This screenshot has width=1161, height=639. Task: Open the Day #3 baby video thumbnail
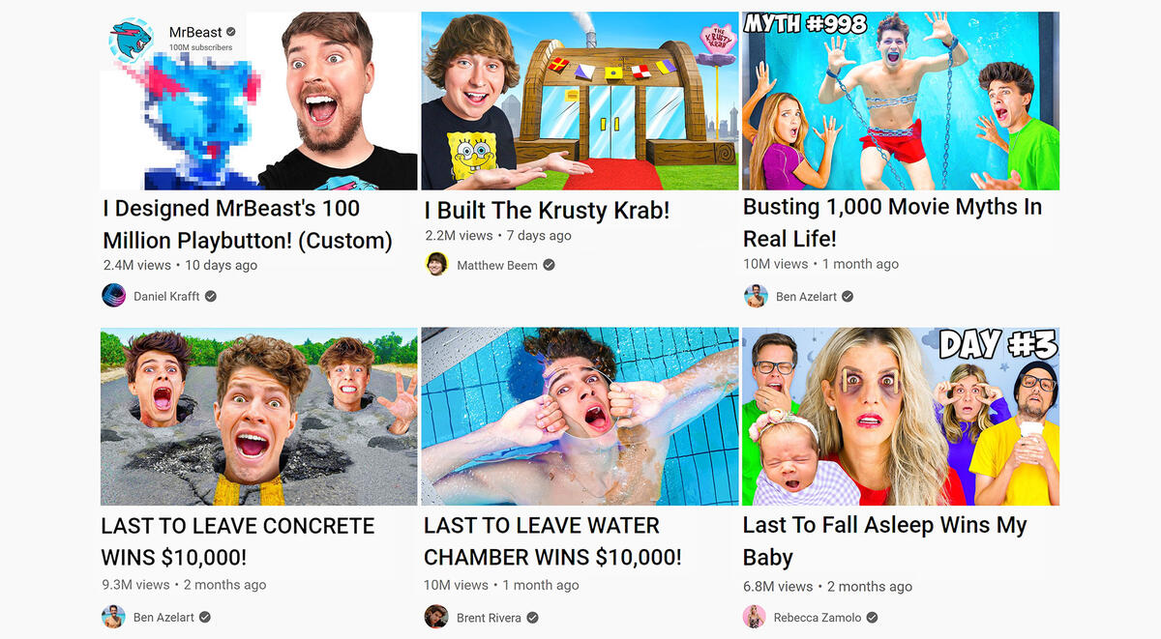pyautogui.click(x=901, y=417)
